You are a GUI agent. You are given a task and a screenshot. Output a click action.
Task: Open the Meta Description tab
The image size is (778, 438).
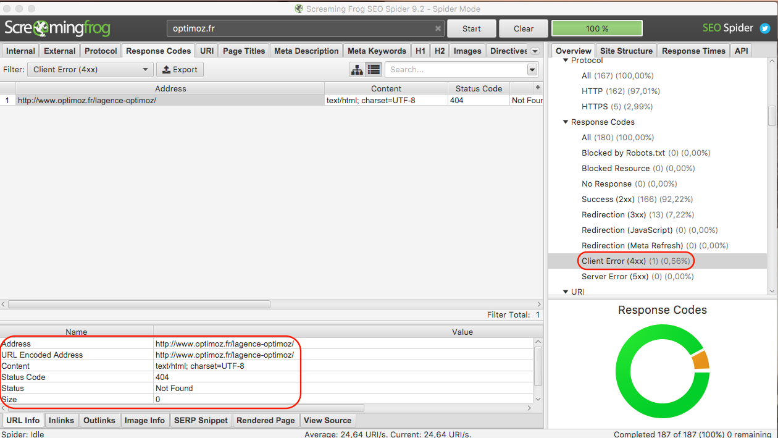[x=306, y=51]
